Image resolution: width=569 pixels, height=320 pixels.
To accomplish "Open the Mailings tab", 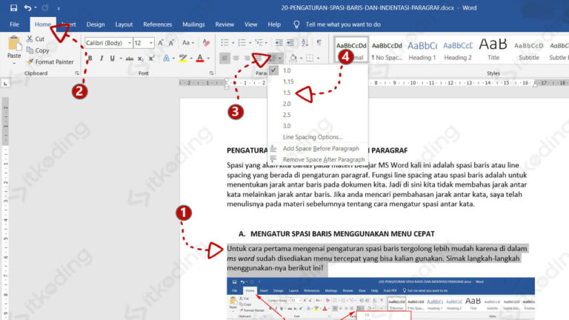I will click(193, 24).
